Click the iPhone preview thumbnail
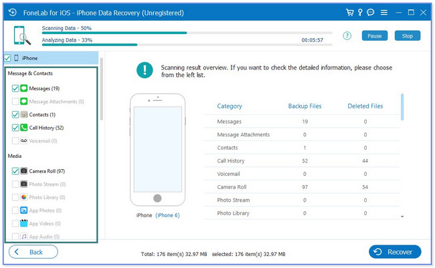This screenshot has width=435, height=268. point(157,150)
